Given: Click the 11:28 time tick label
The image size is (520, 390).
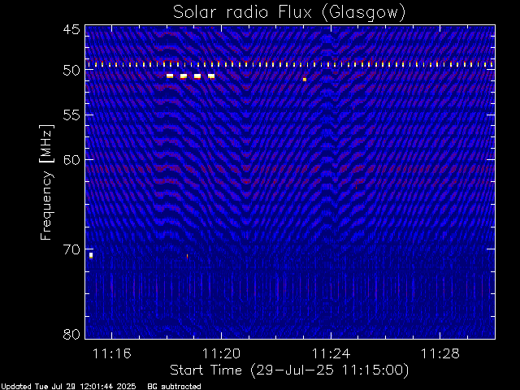Looking at the screenshot, I should pos(440,353).
